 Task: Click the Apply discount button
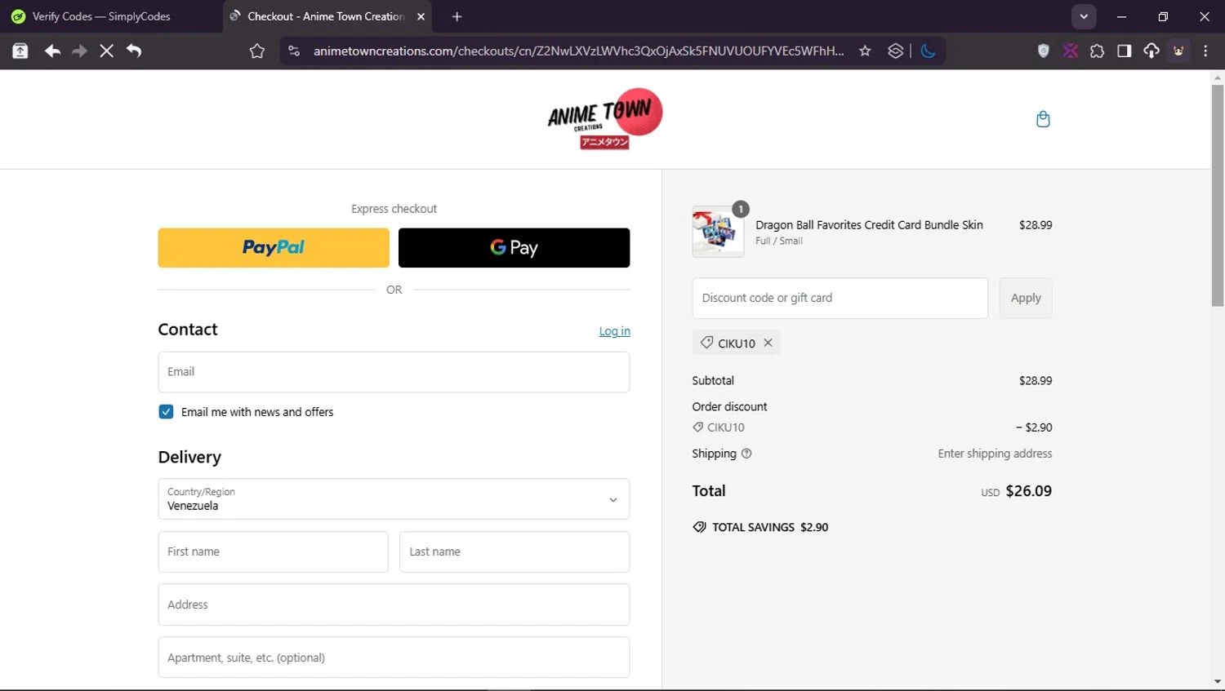[1026, 298]
